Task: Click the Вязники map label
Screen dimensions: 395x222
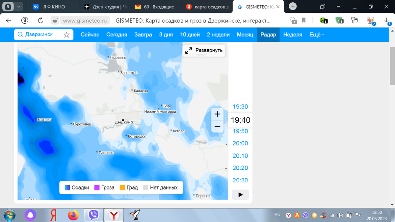Action: (x=45, y=120)
